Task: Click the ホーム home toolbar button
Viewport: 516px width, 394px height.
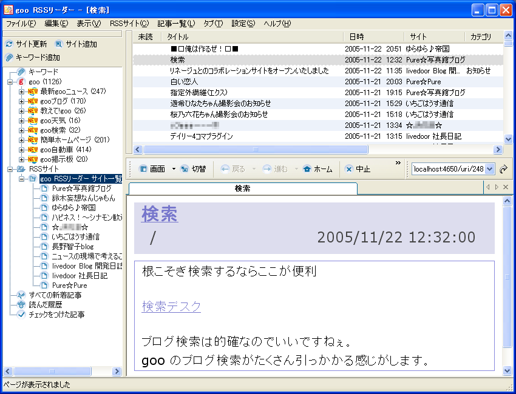Action: [x=317, y=169]
